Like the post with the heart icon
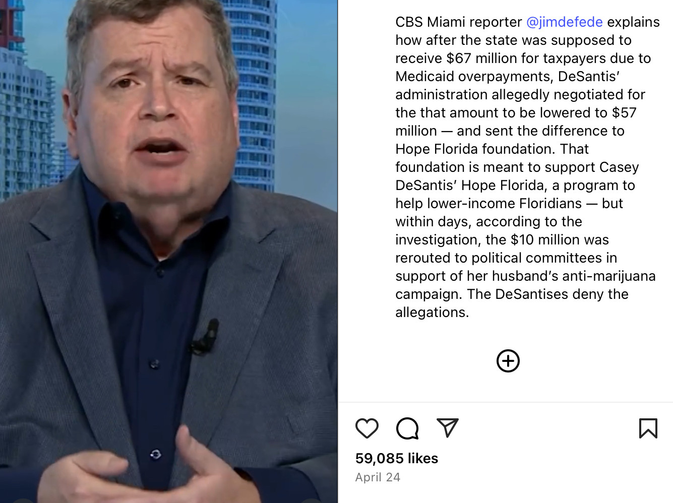Image resolution: width=673 pixels, height=503 pixels. (367, 428)
